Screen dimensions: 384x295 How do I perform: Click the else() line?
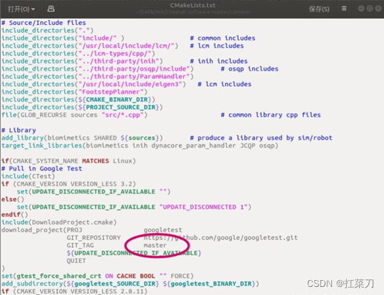[13, 199]
